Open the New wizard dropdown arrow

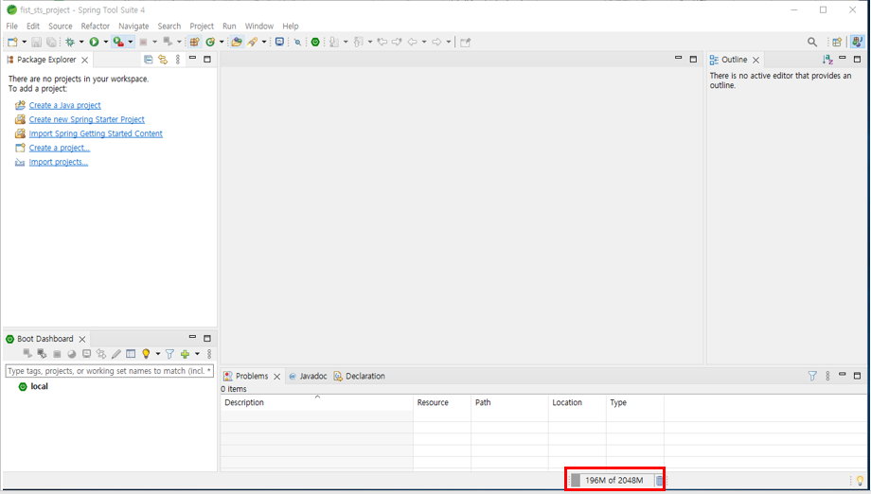24,42
